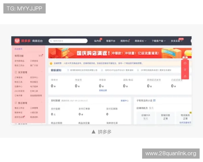The height and width of the screenshot is (162, 203).
Task: Go to 后台首页 in the sidebar
Action: [18, 49]
